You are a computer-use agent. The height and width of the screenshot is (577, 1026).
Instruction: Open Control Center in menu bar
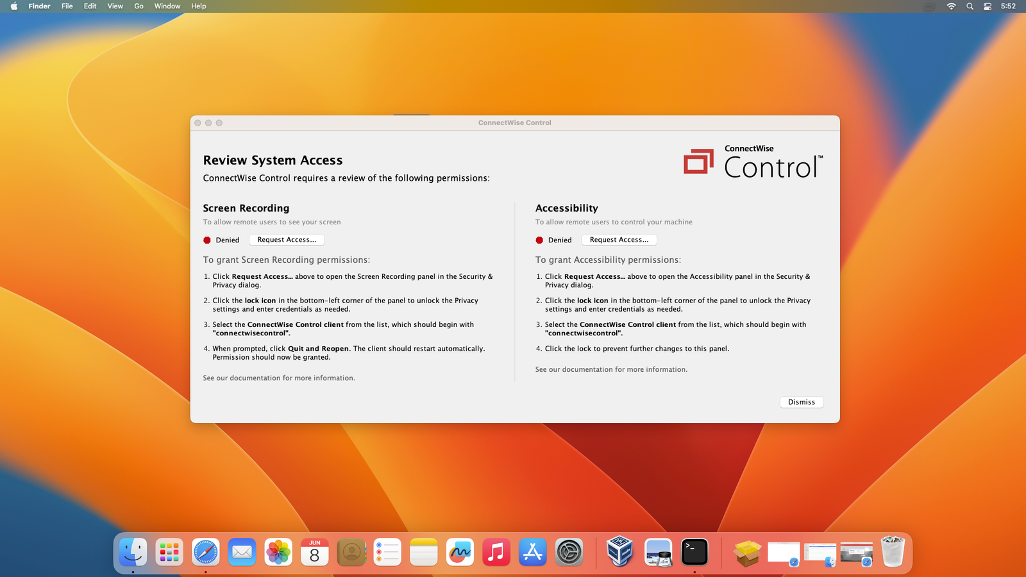coord(988,6)
